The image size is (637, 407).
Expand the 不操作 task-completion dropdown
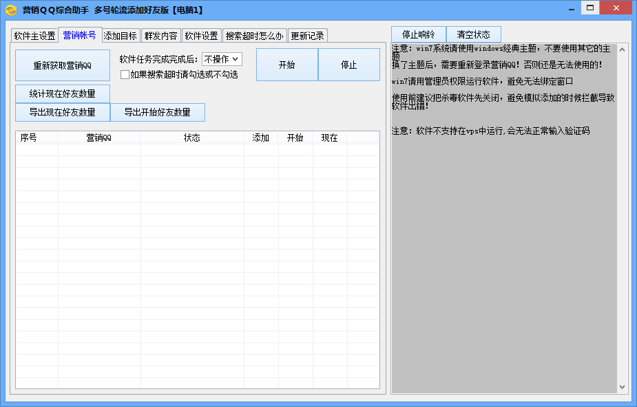click(x=222, y=60)
